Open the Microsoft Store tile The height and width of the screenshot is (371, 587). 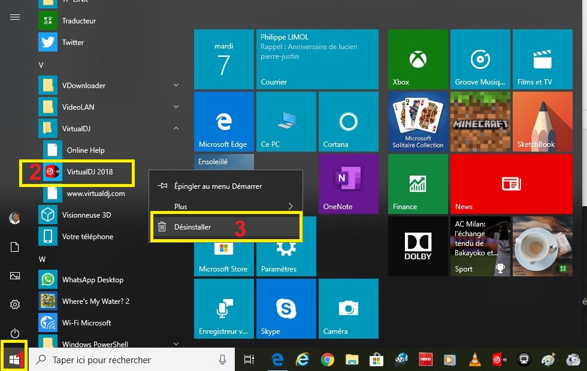[224, 258]
